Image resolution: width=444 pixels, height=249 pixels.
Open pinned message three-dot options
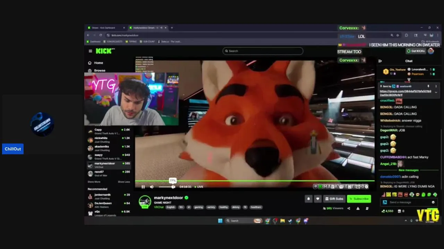(436, 86)
